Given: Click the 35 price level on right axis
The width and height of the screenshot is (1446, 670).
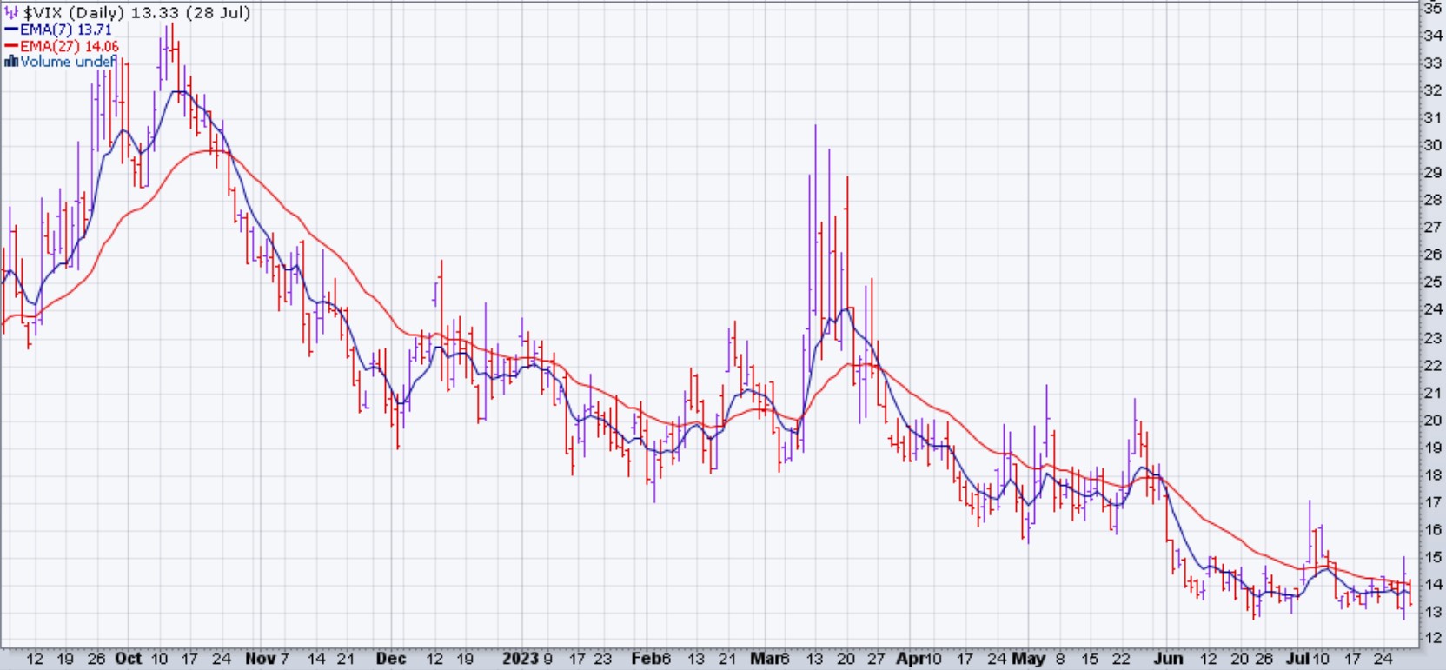Looking at the screenshot, I should [x=1432, y=8].
